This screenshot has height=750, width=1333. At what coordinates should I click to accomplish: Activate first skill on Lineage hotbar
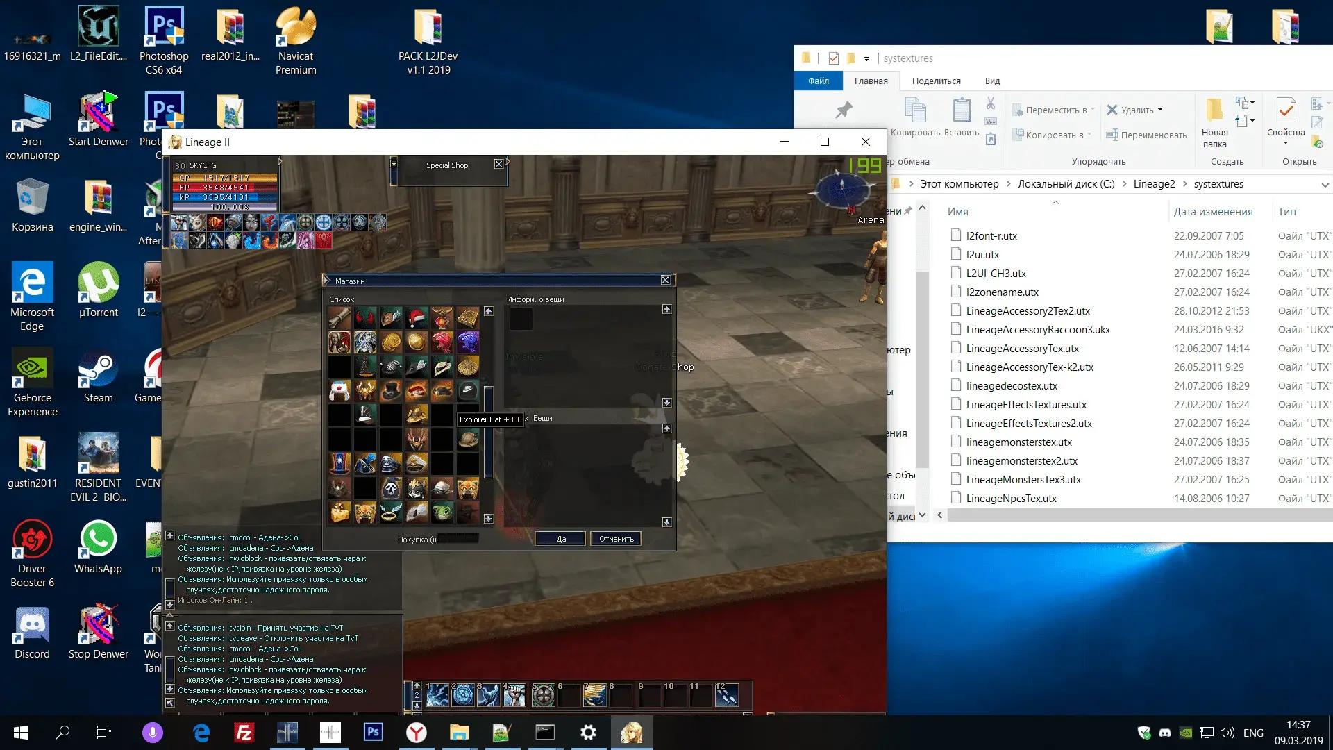(x=437, y=695)
